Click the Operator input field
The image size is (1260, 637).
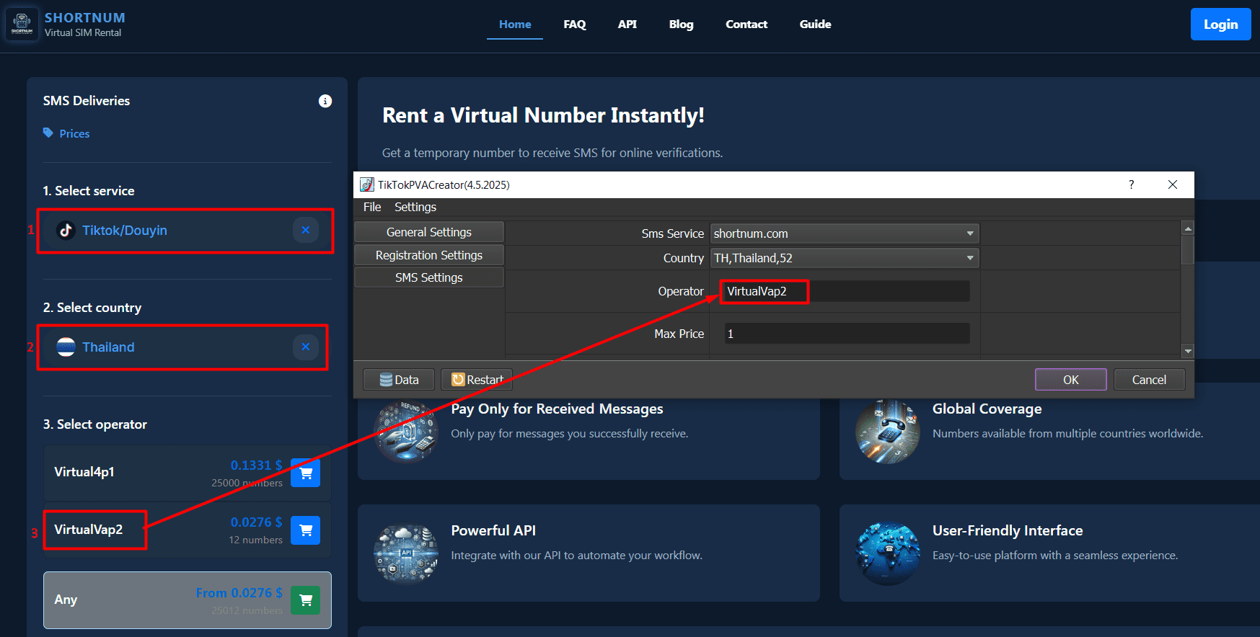[x=847, y=291]
